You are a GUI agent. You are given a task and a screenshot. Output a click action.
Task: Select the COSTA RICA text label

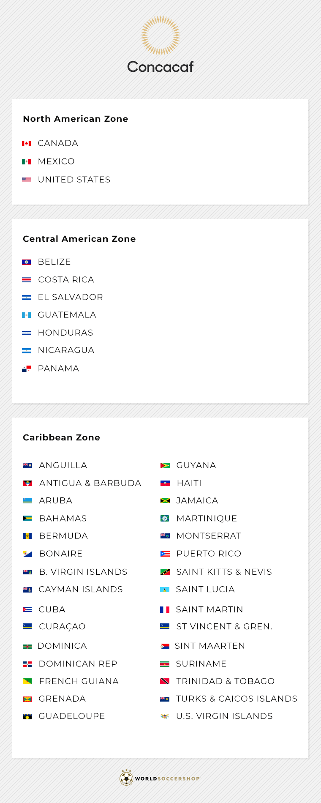click(66, 280)
